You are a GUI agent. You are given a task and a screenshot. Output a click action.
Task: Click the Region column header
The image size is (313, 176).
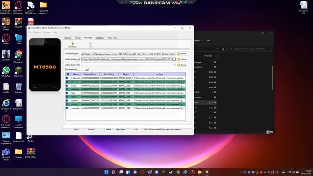coord(126,74)
